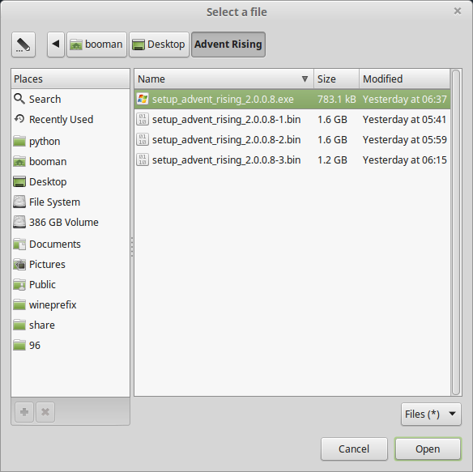Select setup_advent_rising_2.0.0.8-3.bin file name

coord(227,159)
